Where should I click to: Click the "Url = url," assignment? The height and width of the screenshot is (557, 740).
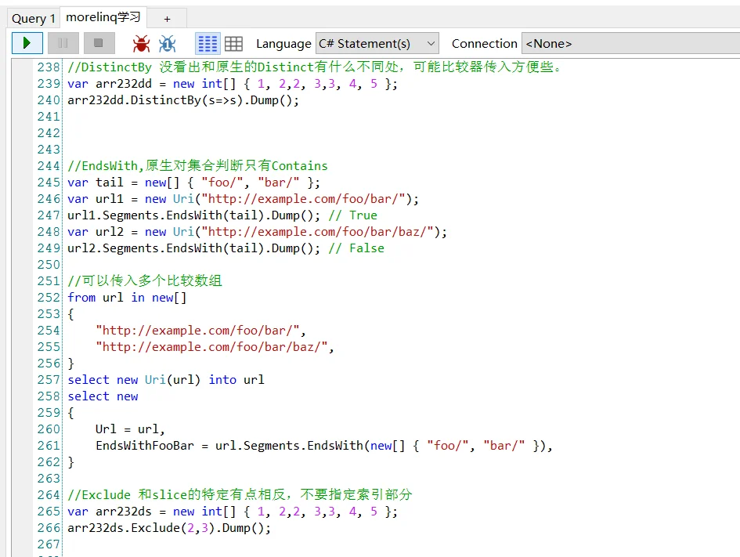(130, 429)
